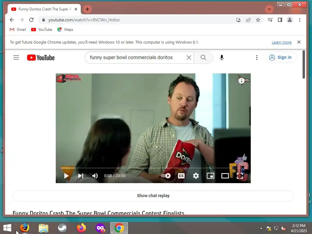The width and height of the screenshot is (312, 234).
Task: Show hidden system tray icons
Action: pyautogui.click(x=261, y=228)
